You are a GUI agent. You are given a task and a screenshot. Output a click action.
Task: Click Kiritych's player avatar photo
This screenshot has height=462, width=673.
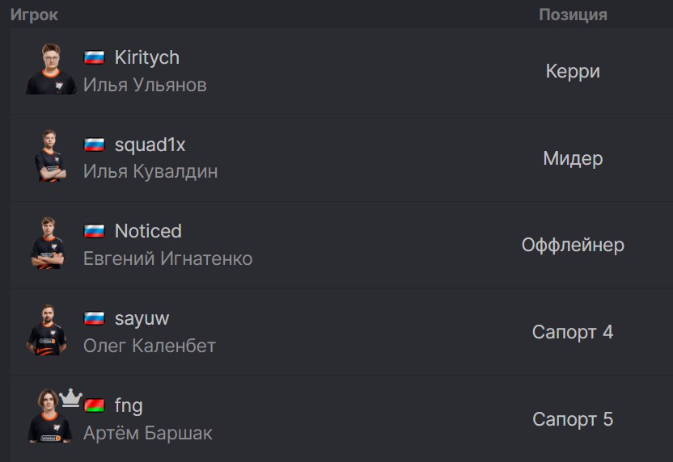pos(51,69)
